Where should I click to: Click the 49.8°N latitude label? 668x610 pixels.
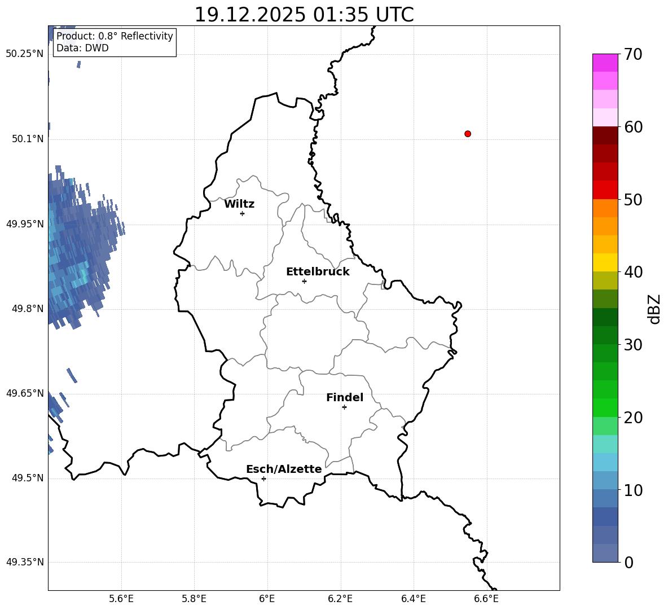(x=28, y=309)
